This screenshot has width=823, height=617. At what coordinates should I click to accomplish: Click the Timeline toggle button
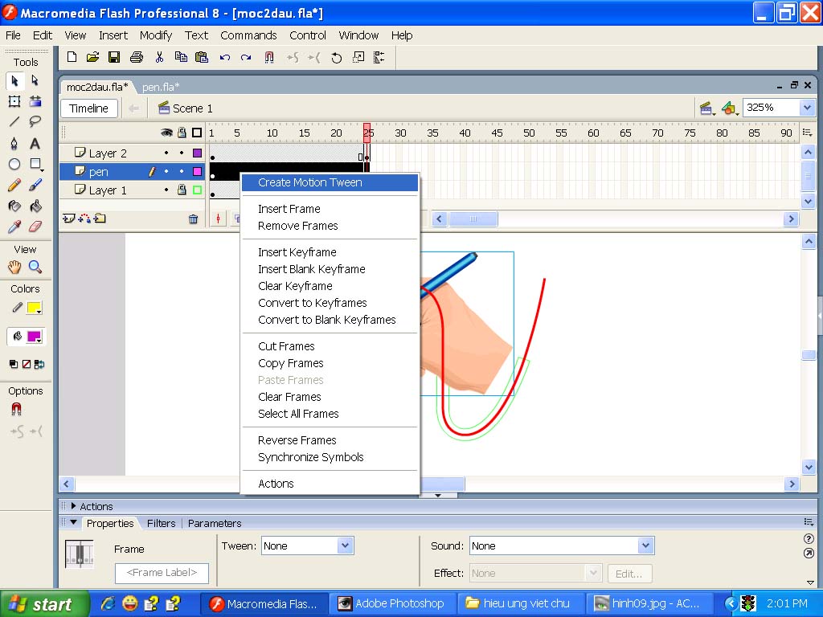[x=88, y=108]
